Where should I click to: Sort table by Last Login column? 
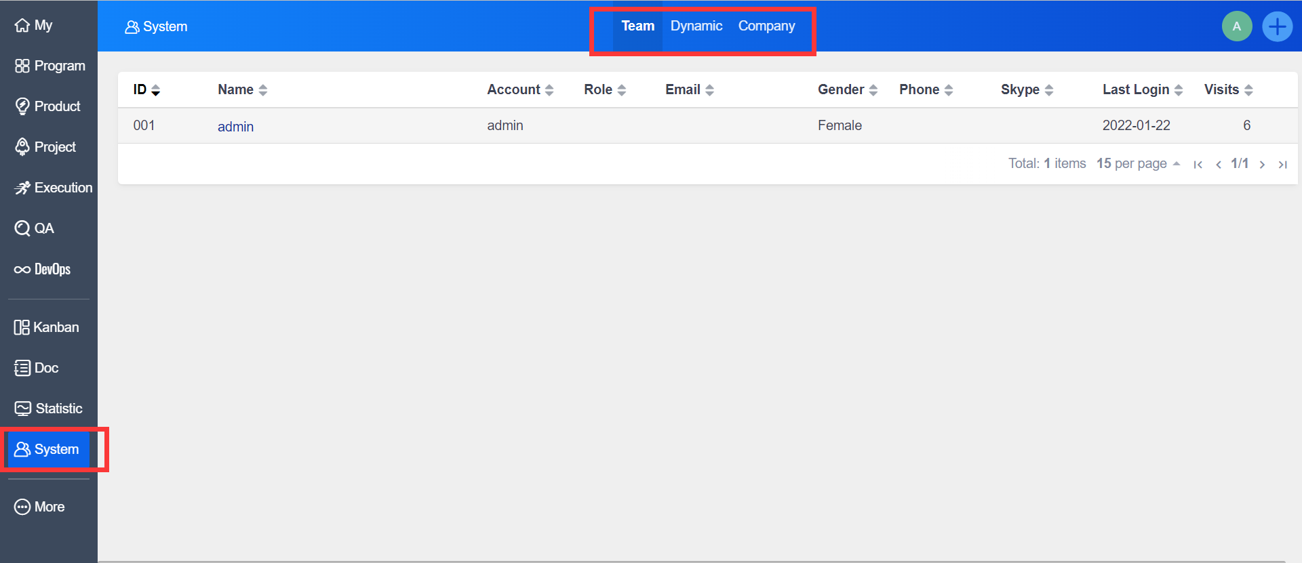tap(1142, 90)
